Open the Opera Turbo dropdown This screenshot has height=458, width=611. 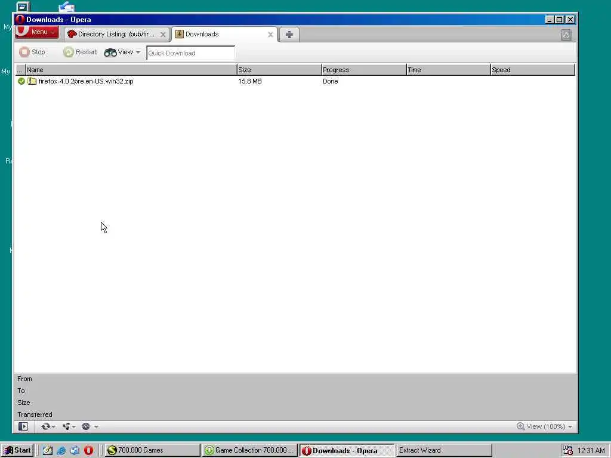[x=90, y=426]
